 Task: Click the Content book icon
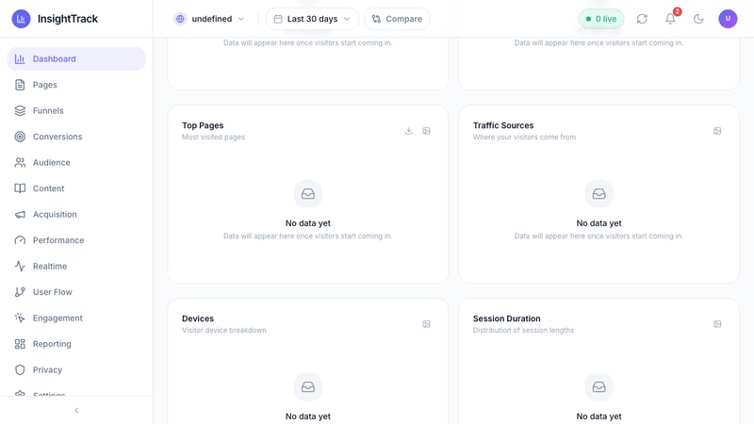pos(20,188)
